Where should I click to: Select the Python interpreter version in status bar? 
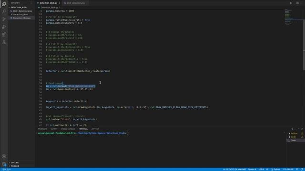click(x=288, y=170)
